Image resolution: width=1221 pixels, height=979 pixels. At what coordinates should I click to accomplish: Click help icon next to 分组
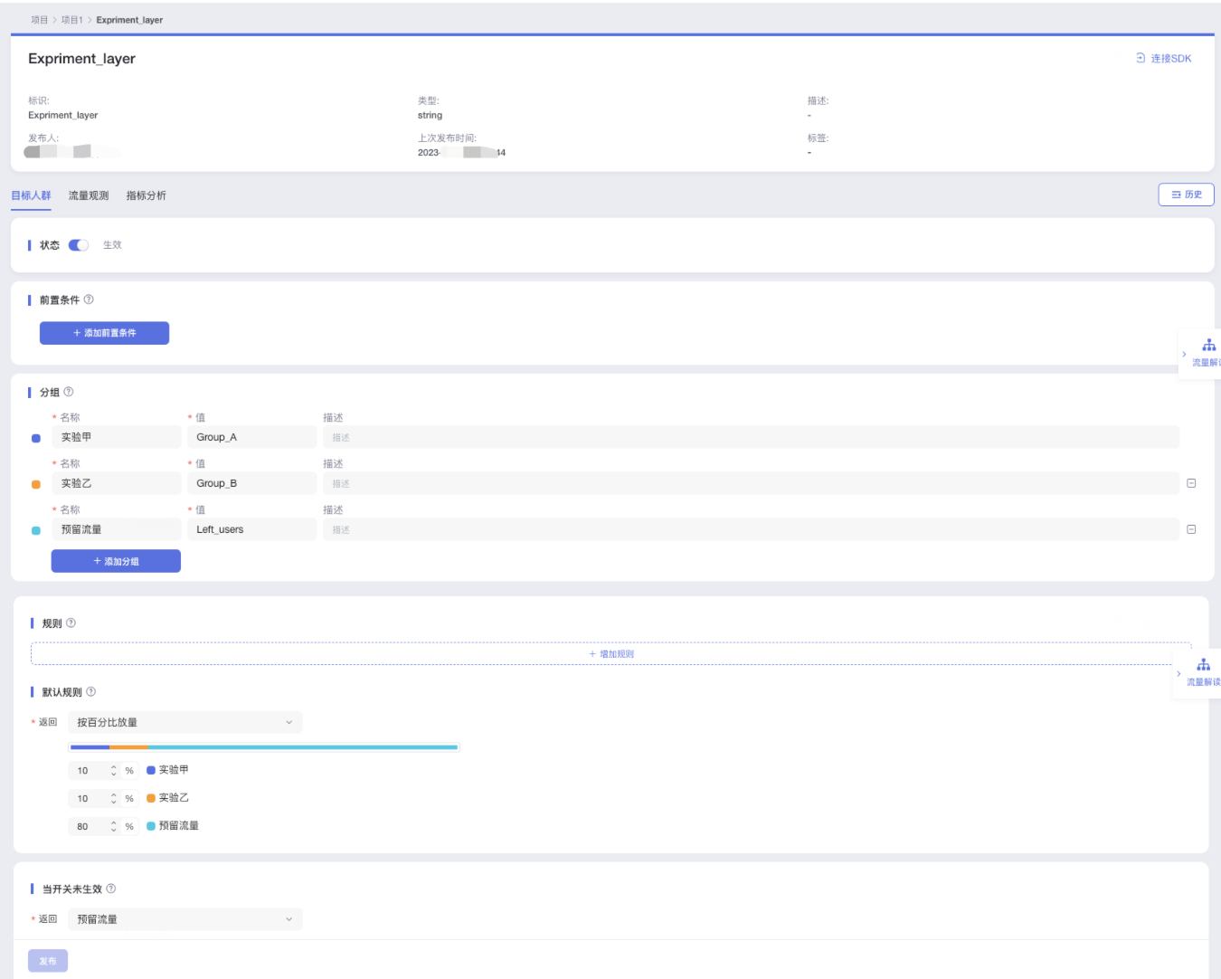pos(69,392)
